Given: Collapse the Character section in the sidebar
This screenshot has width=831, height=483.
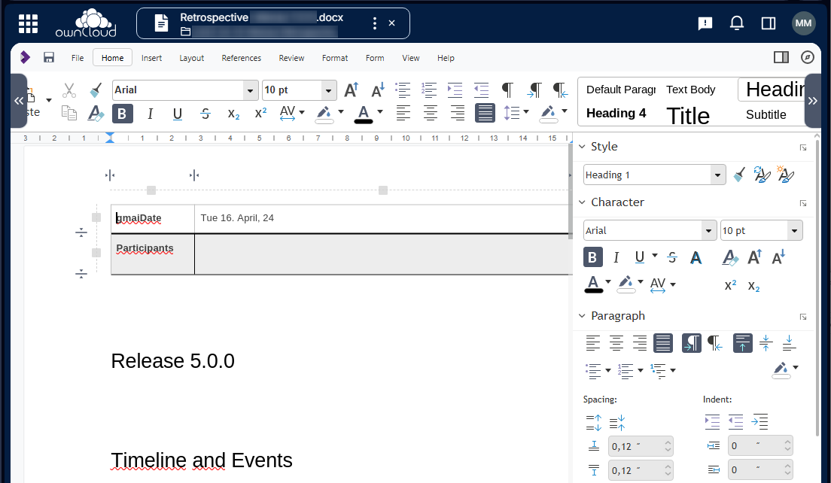Looking at the screenshot, I should (582, 202).
